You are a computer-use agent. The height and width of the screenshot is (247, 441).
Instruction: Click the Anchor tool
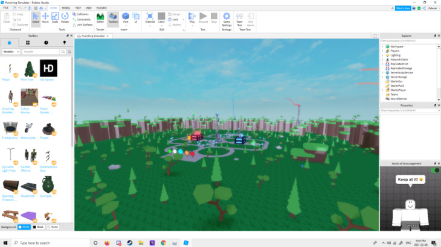pos(175,25)
